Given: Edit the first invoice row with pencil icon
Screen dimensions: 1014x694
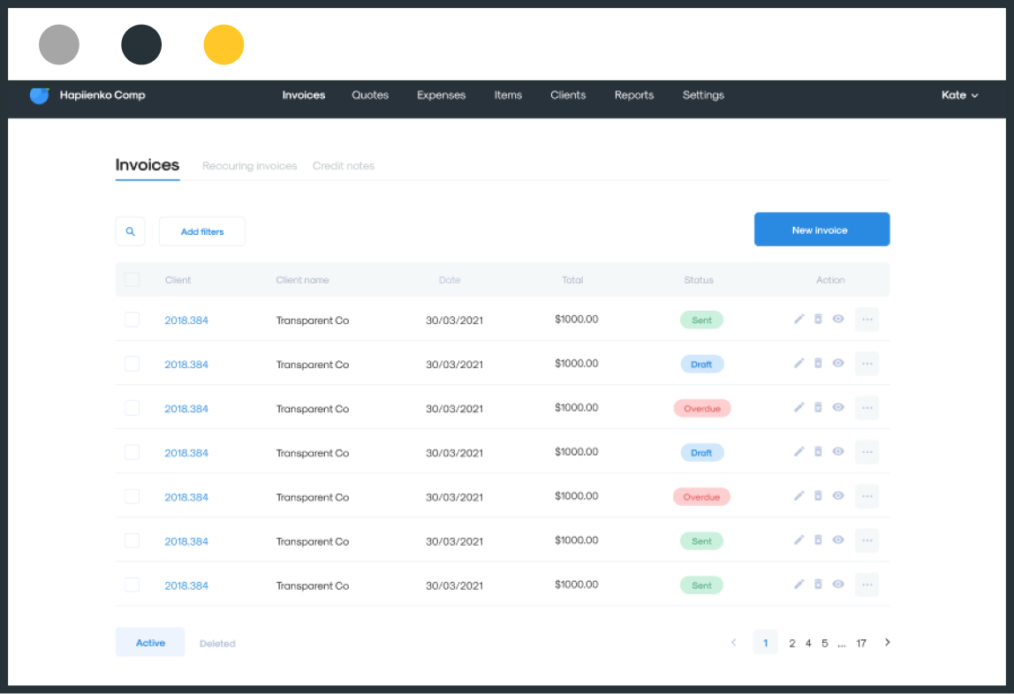Looking at the screenshot, I should [x=798, y=320].
